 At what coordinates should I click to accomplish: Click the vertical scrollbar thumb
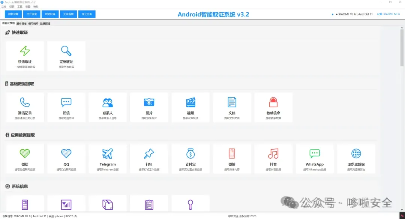click(402, 48)
